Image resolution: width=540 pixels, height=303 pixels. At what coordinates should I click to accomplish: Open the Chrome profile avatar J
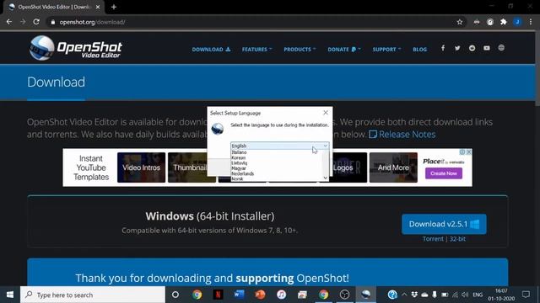pyautogui.click(x=517, y=22)
